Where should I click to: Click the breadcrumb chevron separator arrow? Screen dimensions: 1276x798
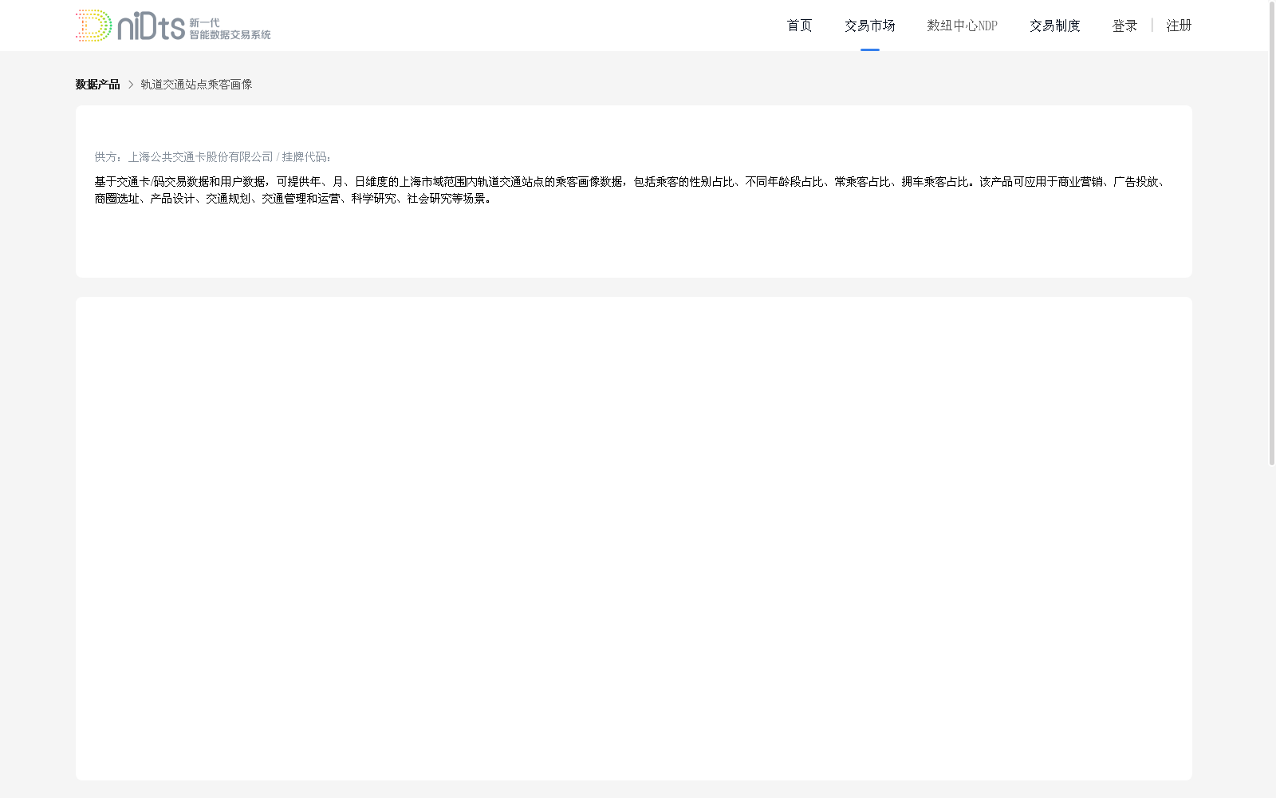click(131, 85)
